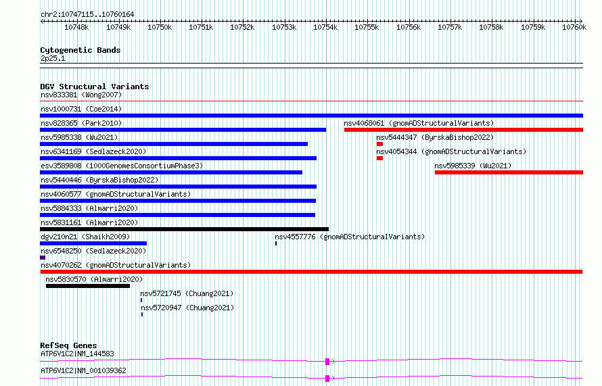Click the Cytogenetic Bands track title

[80, 50]
